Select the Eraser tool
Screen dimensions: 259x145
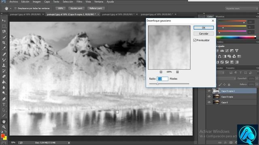[4, 77]
